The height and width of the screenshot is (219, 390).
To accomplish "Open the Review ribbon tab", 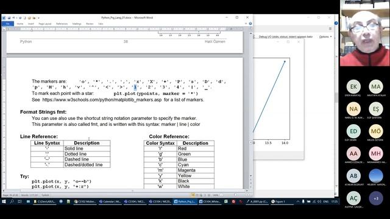I will coord(90,24).
